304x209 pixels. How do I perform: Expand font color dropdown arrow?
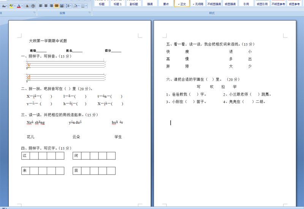click(x=22, y=6)
